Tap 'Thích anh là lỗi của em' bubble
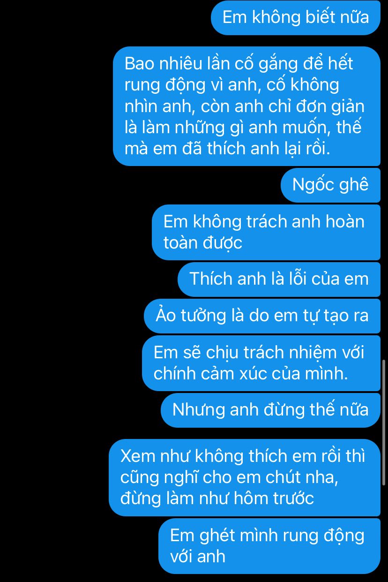 [279, 279]
